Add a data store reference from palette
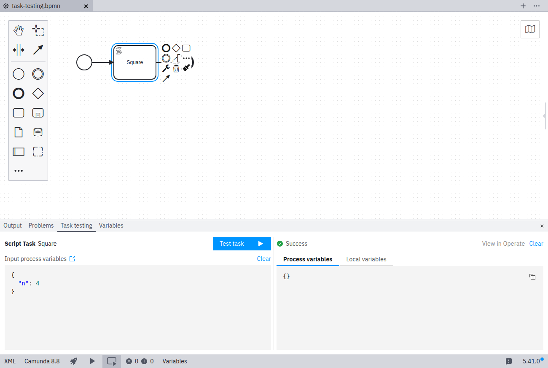Viewport: 548px width, 368px height. 38,132
